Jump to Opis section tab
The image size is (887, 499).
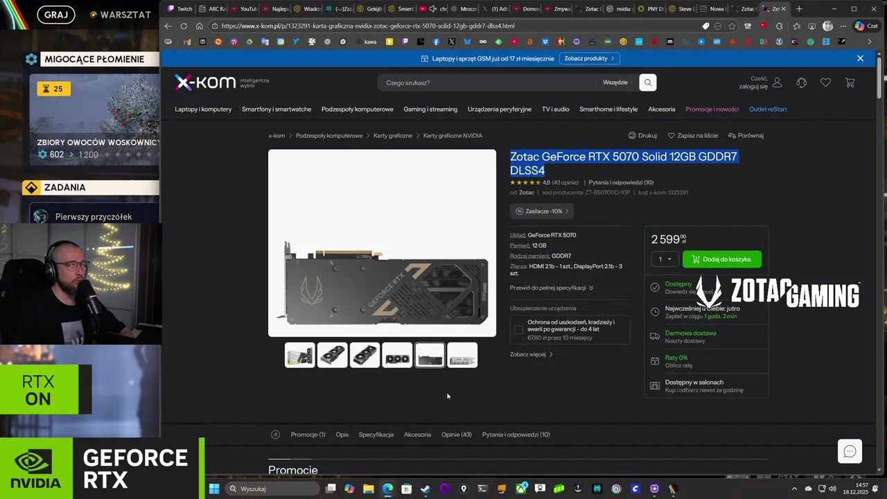click(x=342, y=435)
